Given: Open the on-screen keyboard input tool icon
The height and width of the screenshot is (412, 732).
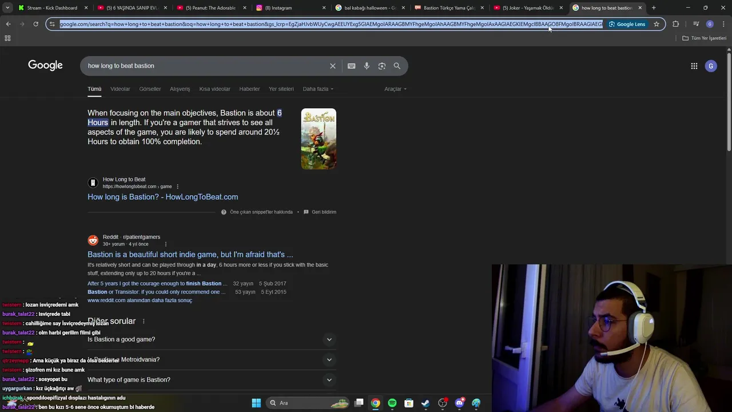Looking at the screenshot, I should point(351,66).
